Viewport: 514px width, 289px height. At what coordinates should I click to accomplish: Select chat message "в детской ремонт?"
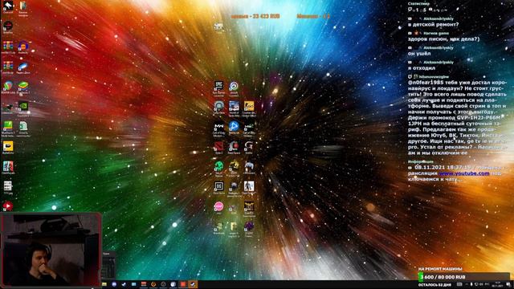click(x=434, y=25)
